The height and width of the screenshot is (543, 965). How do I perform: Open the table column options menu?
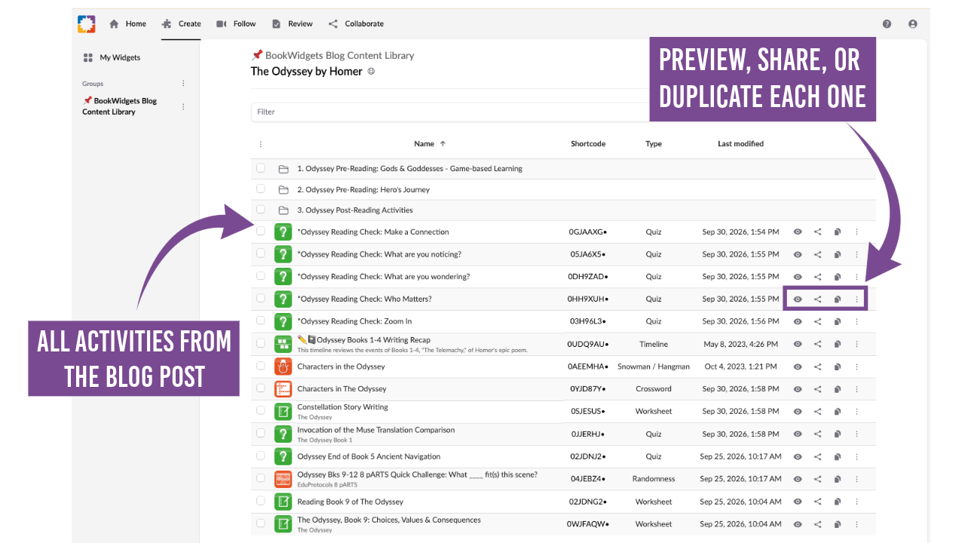pos(261,144)
